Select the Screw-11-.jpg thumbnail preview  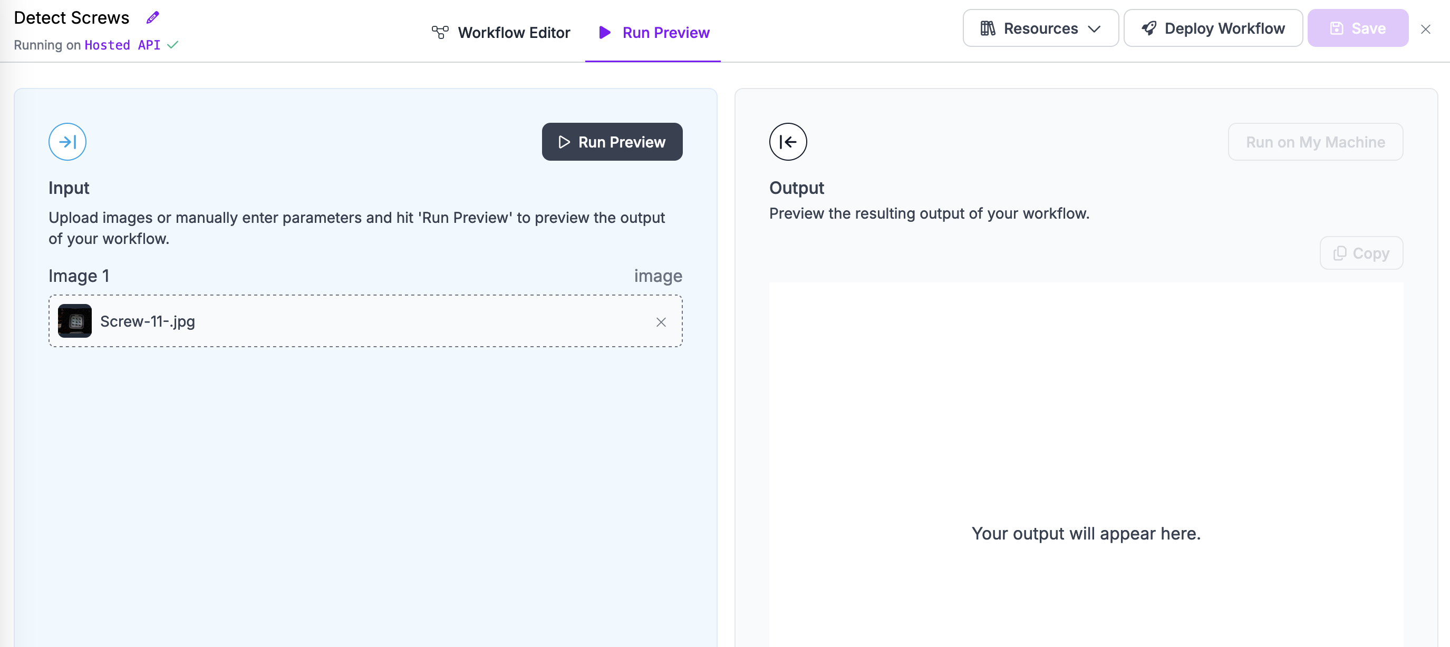74,321
